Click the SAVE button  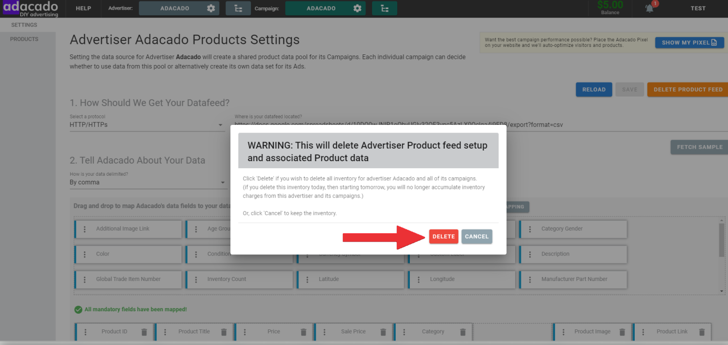point(630,90)
